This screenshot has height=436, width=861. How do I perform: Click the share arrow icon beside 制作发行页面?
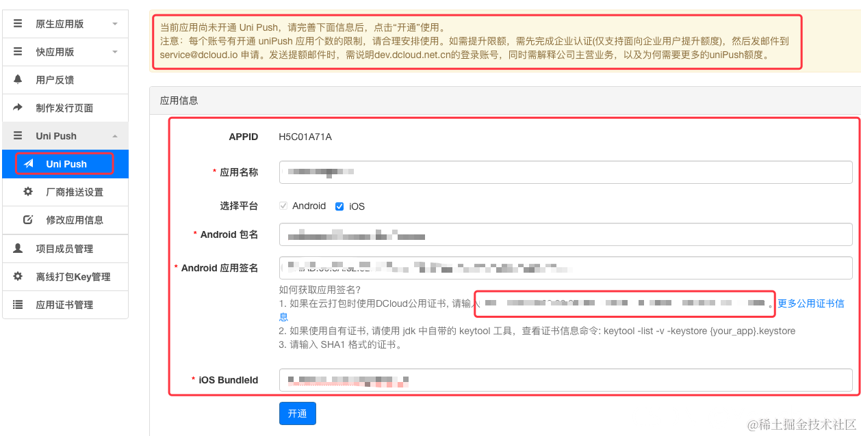click(x=18, y=107)
